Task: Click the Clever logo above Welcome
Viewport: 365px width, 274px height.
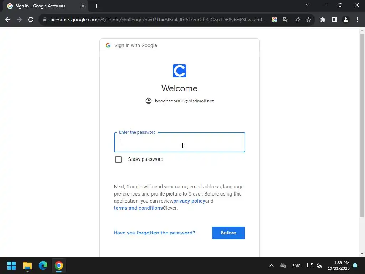Action: [x=180, y=71]
